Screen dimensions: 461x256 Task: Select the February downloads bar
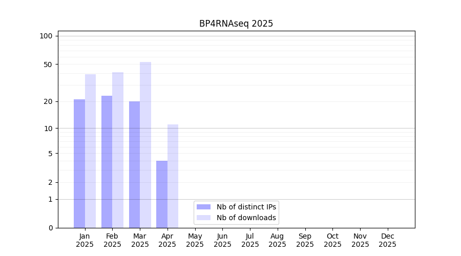pos(118,150)
